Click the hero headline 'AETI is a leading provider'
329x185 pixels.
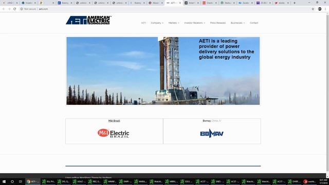tap(226, 49)
